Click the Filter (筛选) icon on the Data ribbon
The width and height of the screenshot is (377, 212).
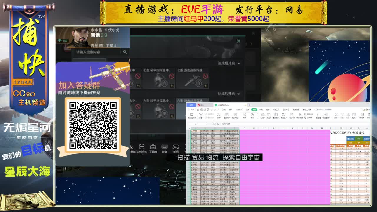click(x=200, y=115)
